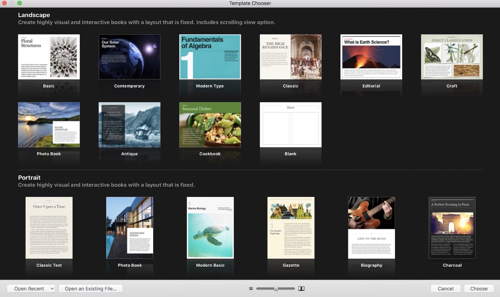Pick the Contemporary solar system template
Image resolution: width=500 pixels, height=297 pixels.
[129, 57]
